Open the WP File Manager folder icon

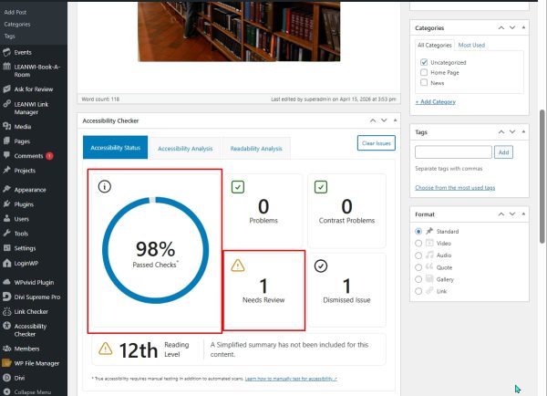[6, 363]
